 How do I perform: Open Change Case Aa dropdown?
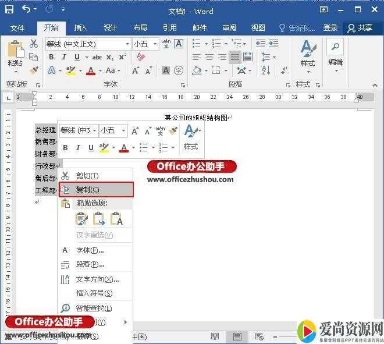pos(113,70)
